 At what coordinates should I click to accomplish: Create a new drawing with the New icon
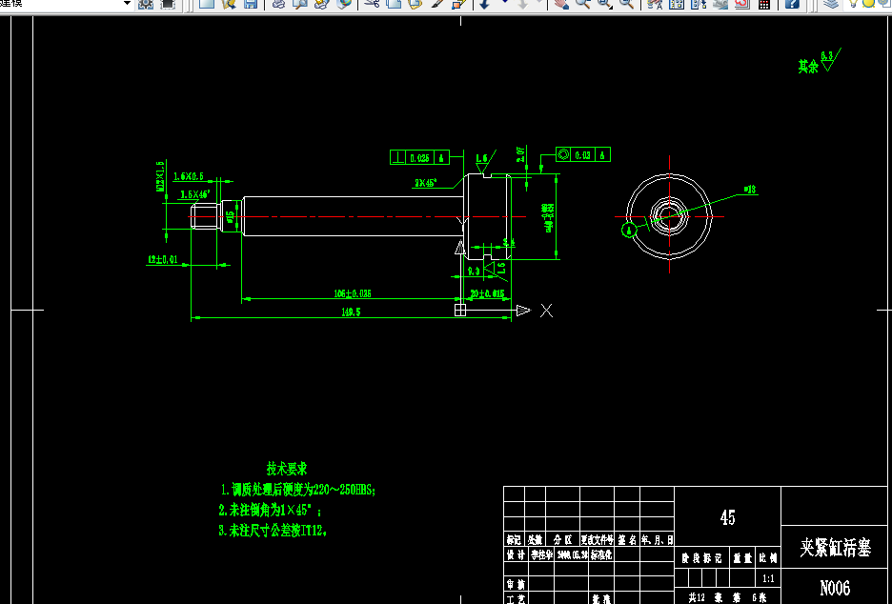pyautogui.click(x=207, y=4)
